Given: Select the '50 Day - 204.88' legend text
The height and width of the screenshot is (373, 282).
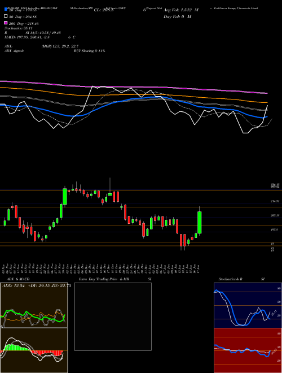Looking at the screenshot, I should [23, 17].
